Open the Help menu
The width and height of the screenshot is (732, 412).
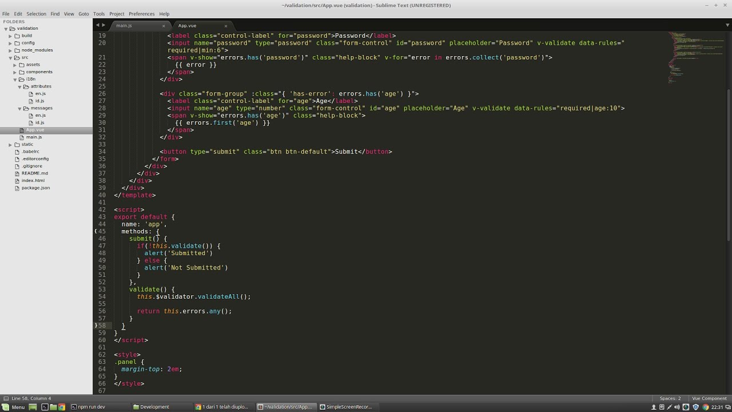164,14
